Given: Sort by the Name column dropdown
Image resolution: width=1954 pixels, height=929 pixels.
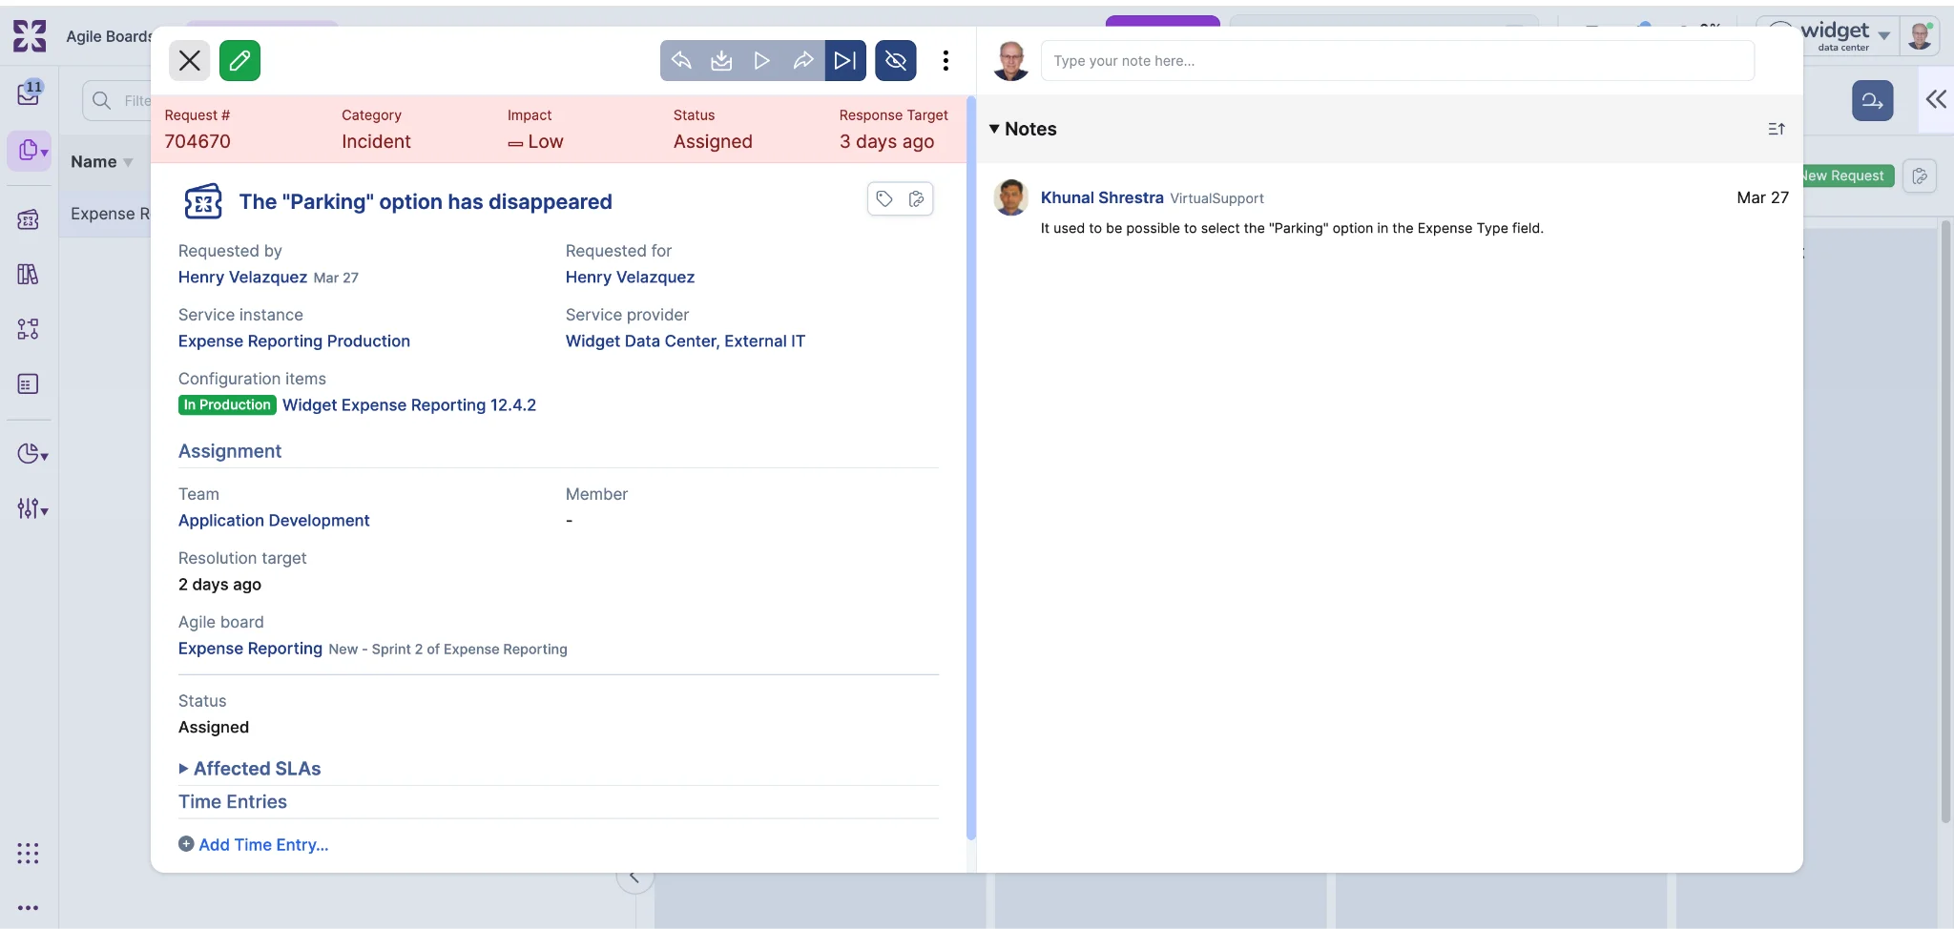Looking at the screenshot, I should 102,162.
